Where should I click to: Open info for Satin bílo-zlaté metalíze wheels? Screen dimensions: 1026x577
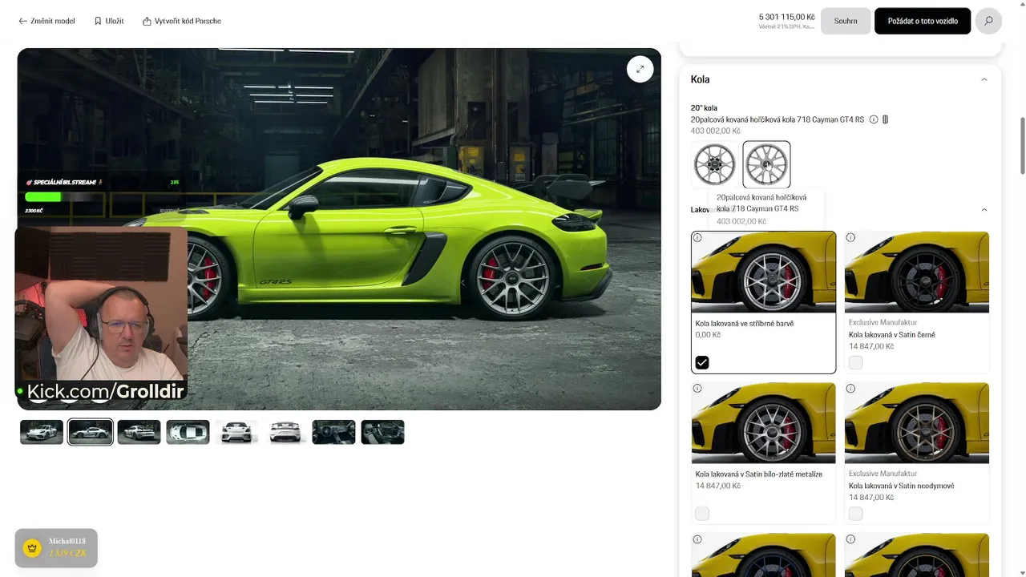pos(697,389)
